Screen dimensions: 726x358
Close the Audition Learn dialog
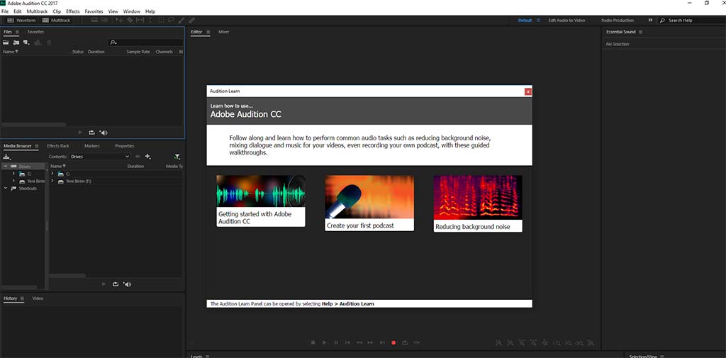[x=527, y=91]
